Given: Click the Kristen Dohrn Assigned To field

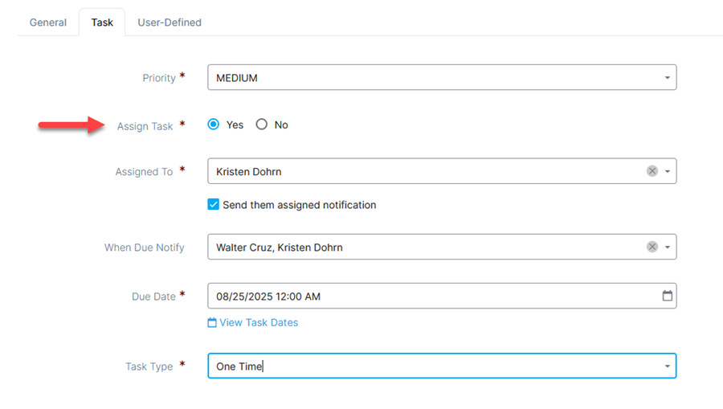Looking at the screenshot, I should (x=442, y=171).
